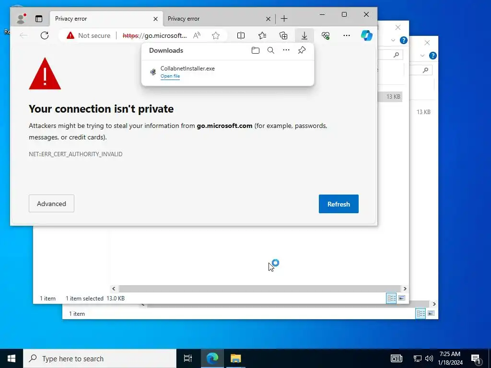Click the Not secure warning icon
Screen dimensions: 491x368
[x=70, y=35]
